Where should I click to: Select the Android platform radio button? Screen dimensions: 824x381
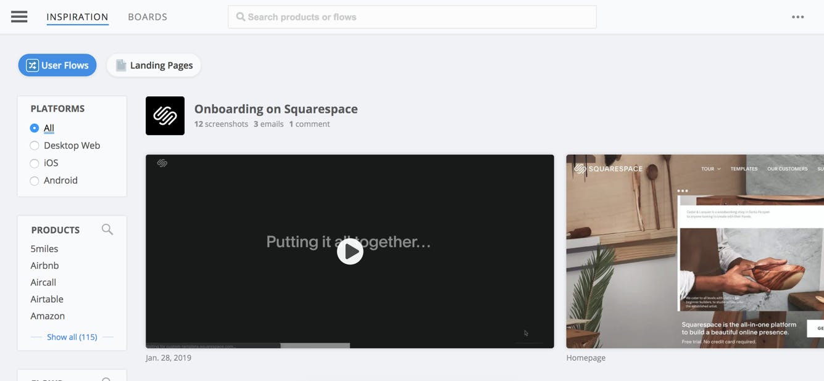35,181
